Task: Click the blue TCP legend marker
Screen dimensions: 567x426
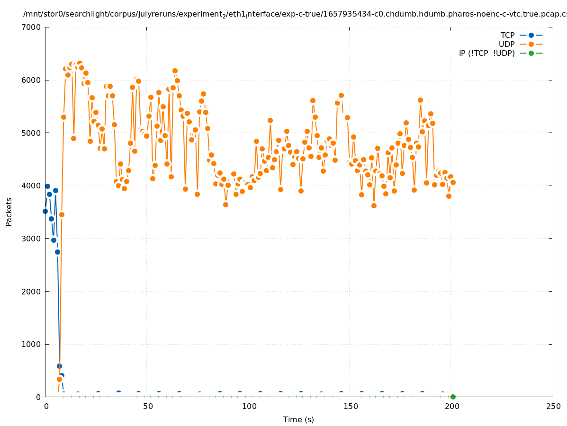Action: (531, 35)
